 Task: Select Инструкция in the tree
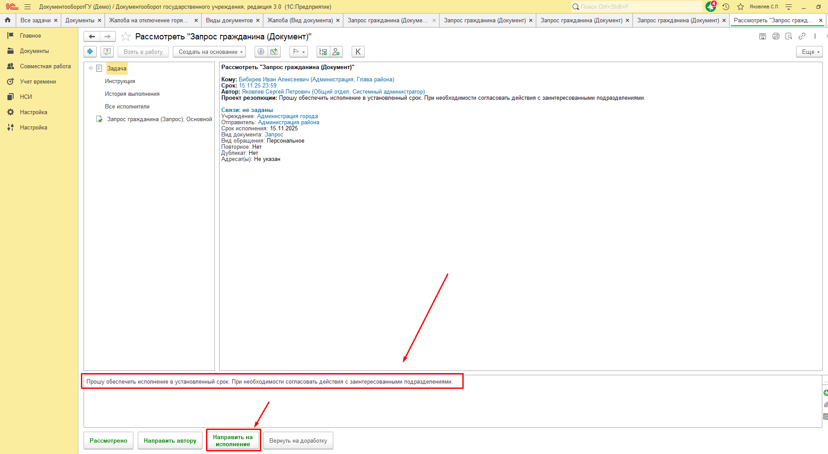click(x=120, y=81)
